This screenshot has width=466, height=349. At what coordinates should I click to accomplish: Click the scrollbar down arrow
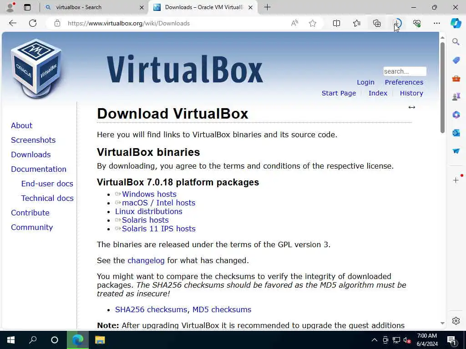click(442, 323)
